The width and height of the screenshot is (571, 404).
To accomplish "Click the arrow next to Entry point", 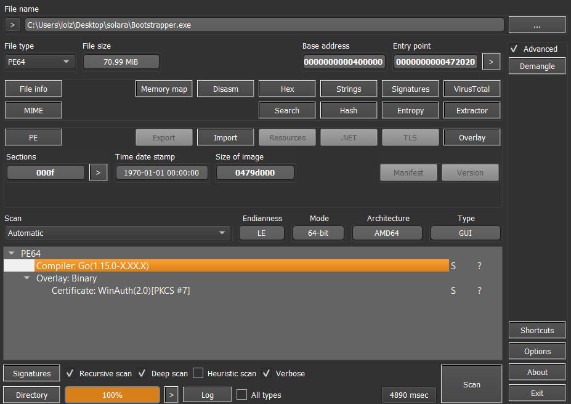I will click(491, 62).
